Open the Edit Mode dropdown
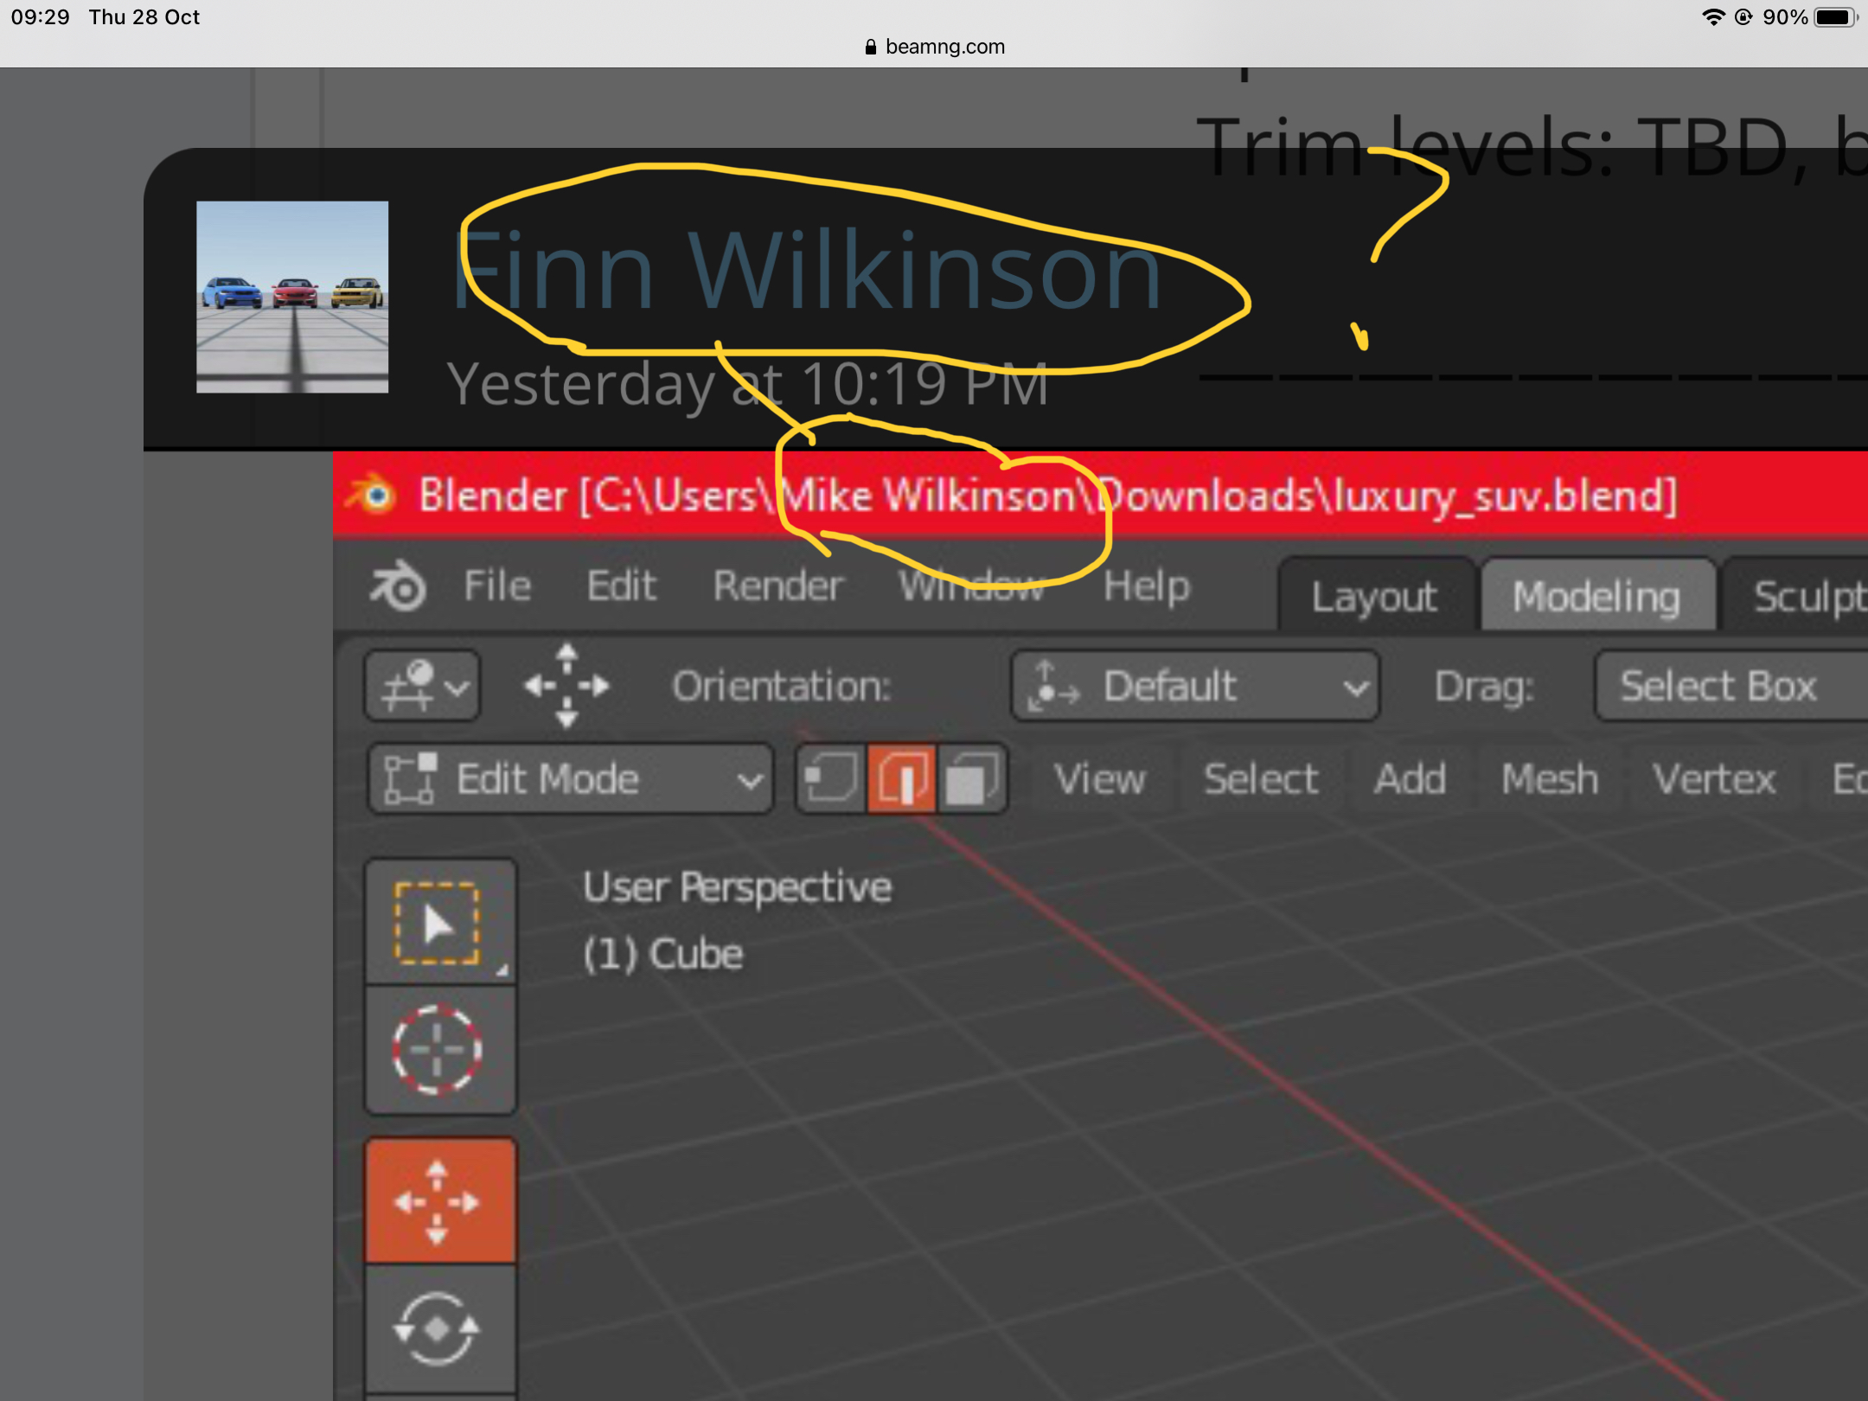1868x1401 pixels. tap(571, 778)
